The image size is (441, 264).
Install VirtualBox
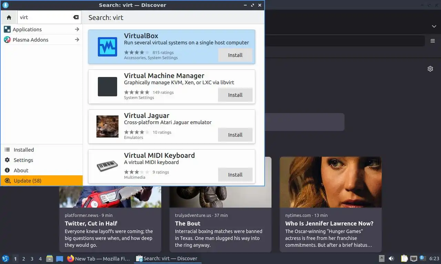click(235, 55)
